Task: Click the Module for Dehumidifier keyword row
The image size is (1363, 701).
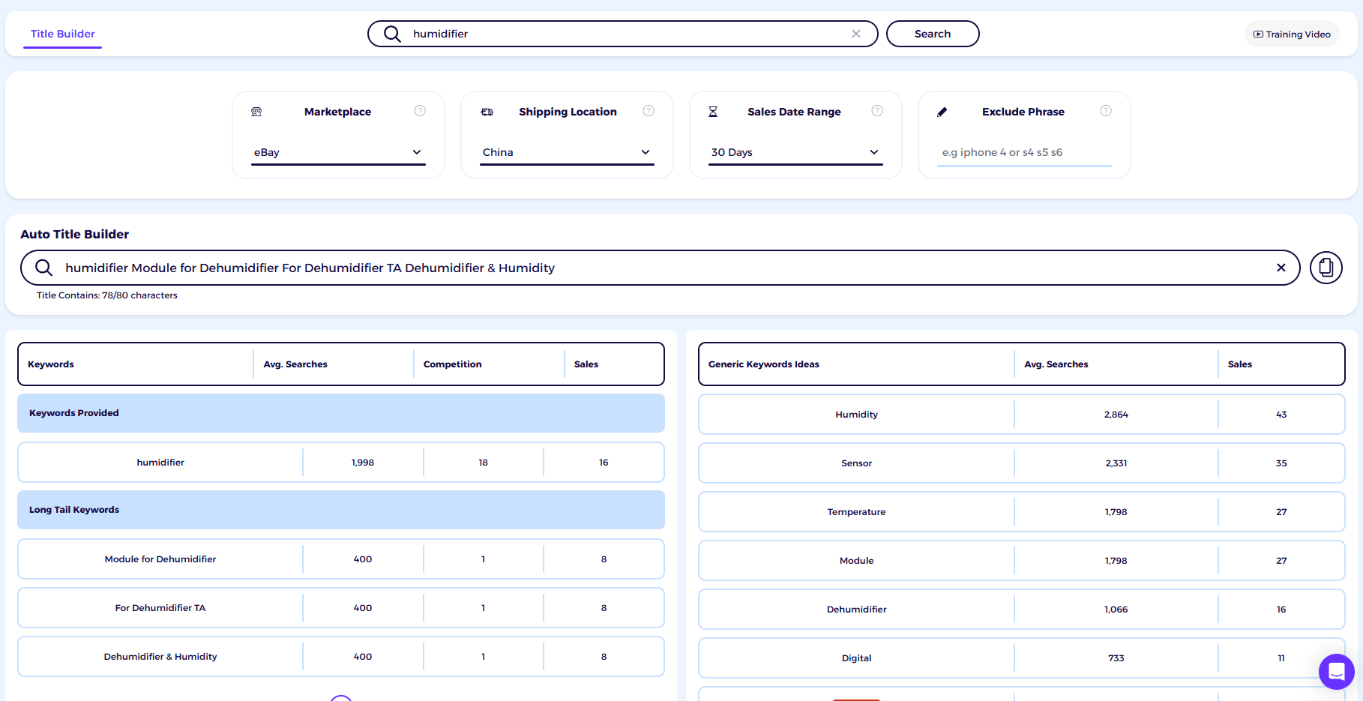Action: (x=160, y=559)
